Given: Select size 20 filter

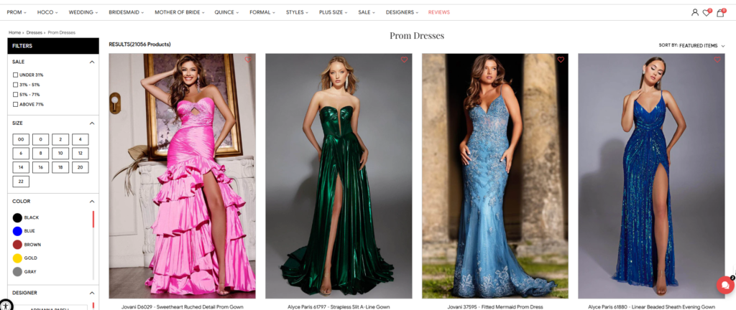Looking at the screenshot, I should click(80, 167).
